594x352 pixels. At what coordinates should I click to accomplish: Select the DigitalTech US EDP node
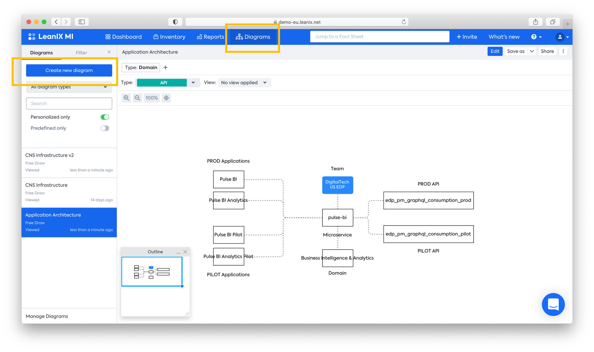[337, 185]
